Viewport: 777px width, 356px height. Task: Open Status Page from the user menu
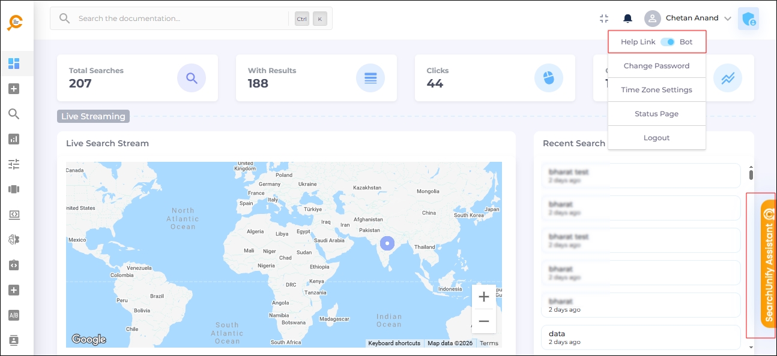(x=656, y=114)
